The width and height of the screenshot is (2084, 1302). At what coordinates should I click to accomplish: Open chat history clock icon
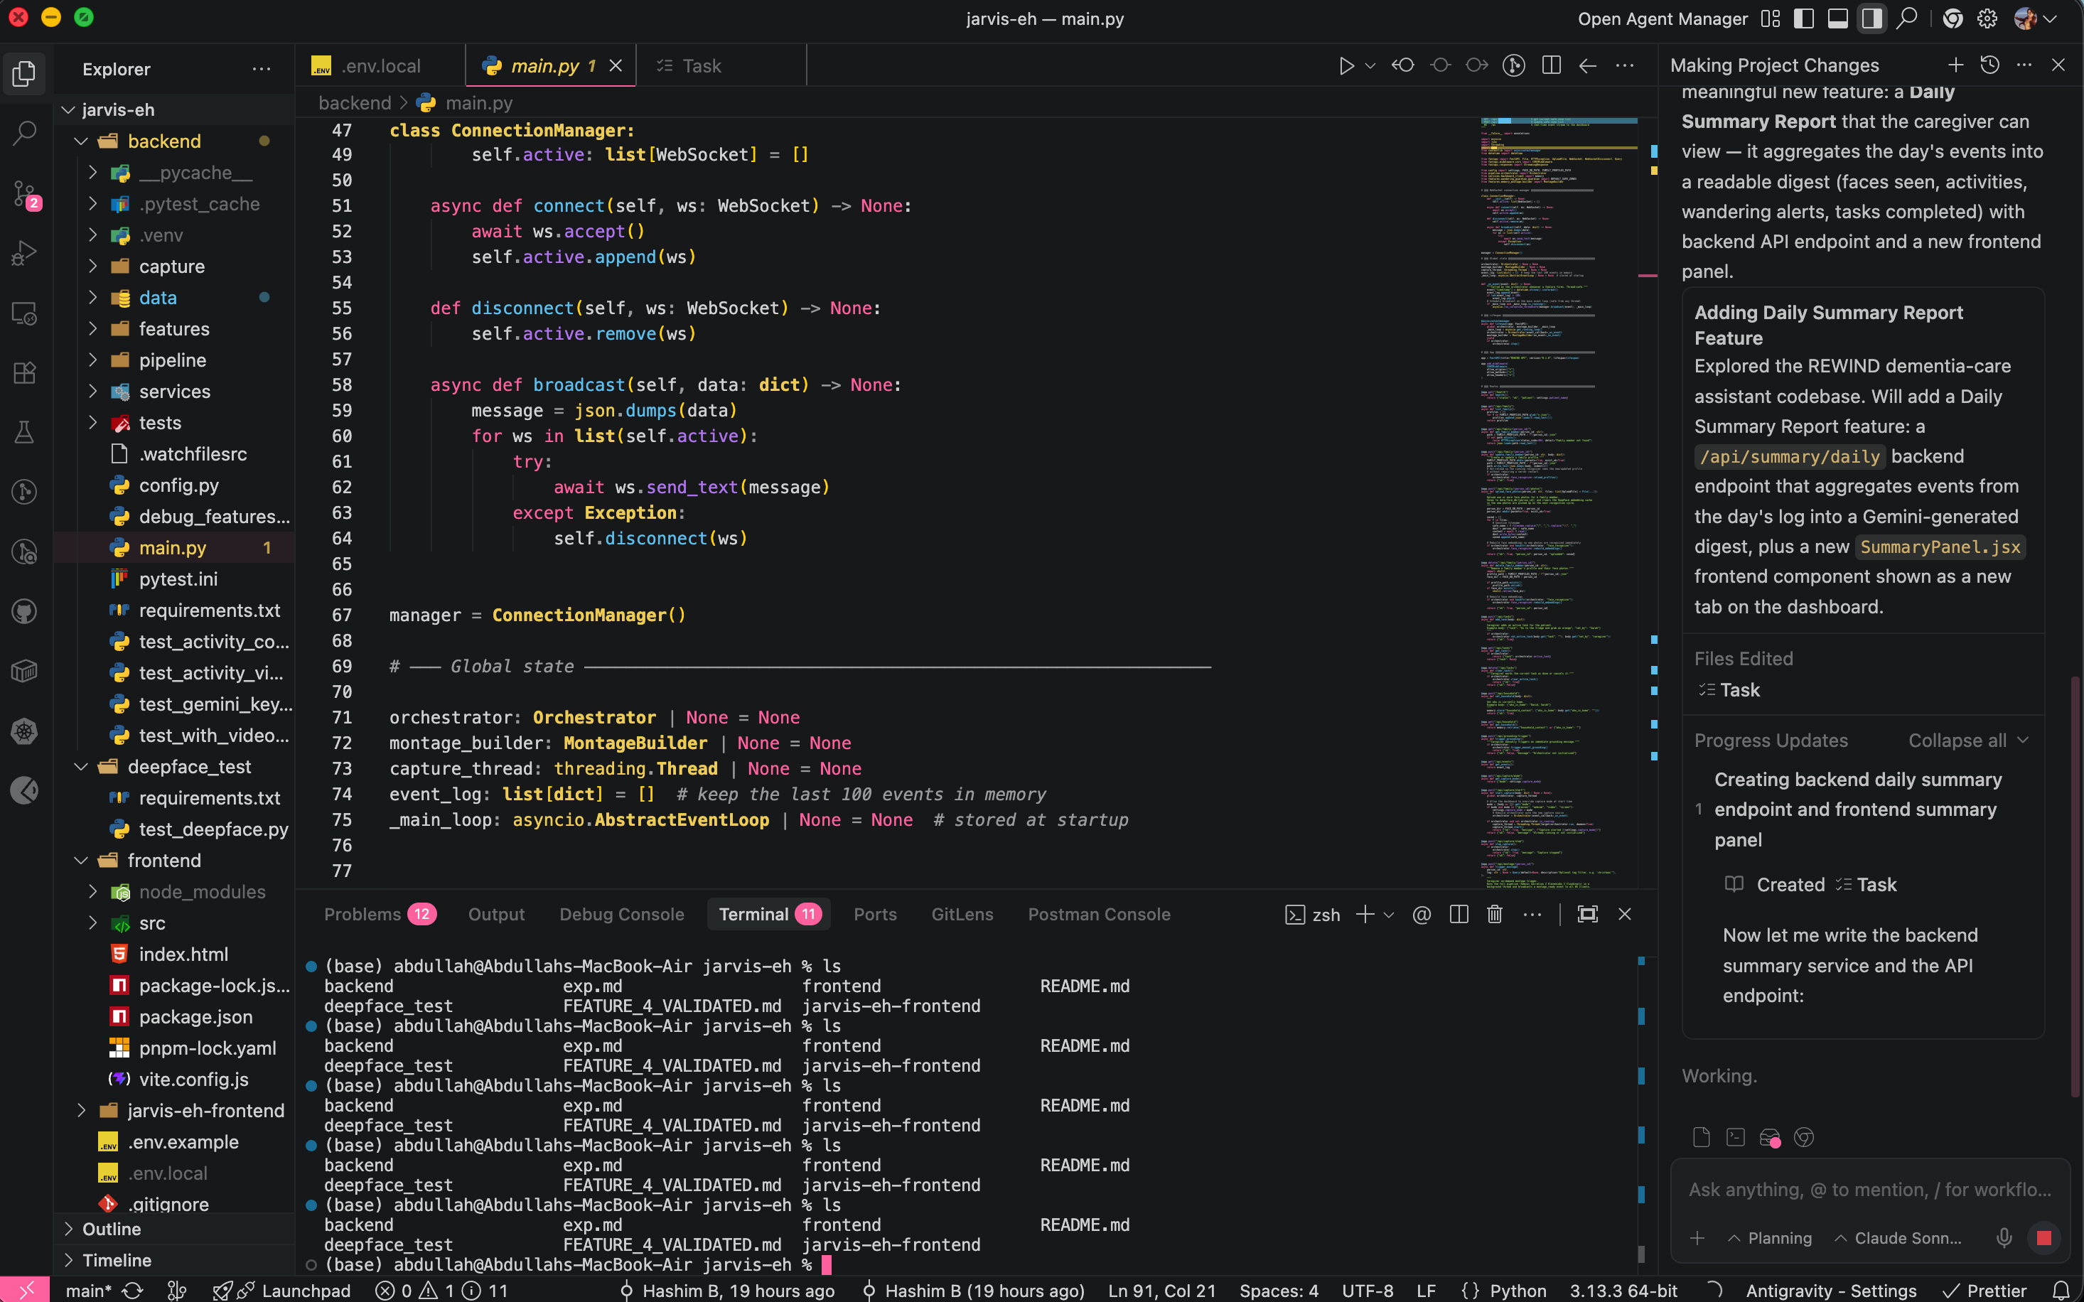click(1989, 65)
